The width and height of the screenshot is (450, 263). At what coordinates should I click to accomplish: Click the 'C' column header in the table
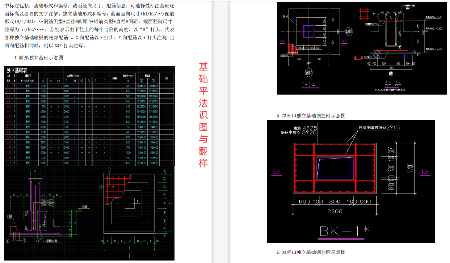(x=104, y=81)
